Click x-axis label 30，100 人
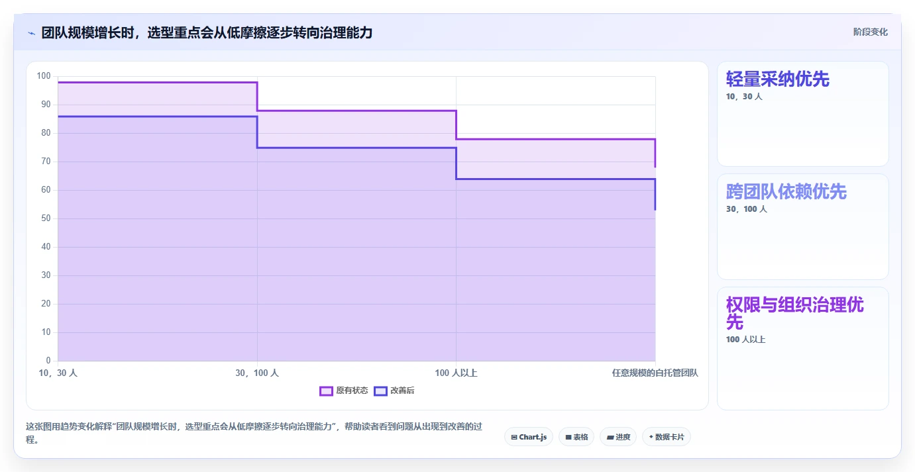The width and height of the screenshot is (915, 472). 257,373
